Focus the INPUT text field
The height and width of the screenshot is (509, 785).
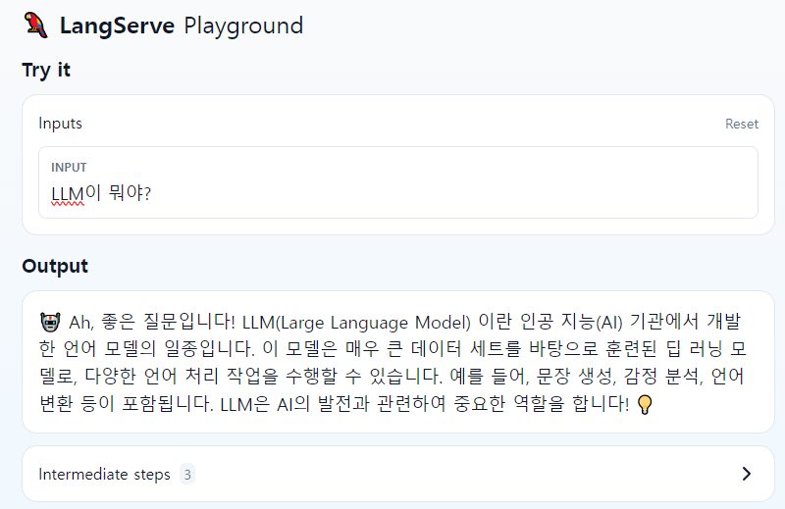pyautogui.click(x=398, y=182)
